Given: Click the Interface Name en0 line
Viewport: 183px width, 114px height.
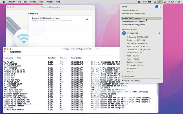Looking at the screenshot, I should 130,11.
